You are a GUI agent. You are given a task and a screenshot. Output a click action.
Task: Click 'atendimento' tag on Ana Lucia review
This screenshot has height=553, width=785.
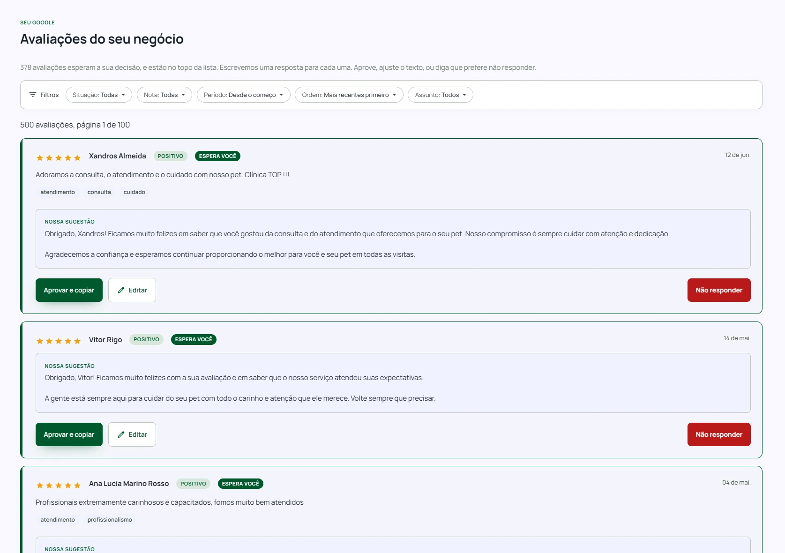coord(58,520)
